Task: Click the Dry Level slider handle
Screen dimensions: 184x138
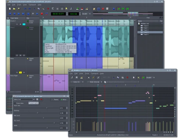Action: pos(54,123)
